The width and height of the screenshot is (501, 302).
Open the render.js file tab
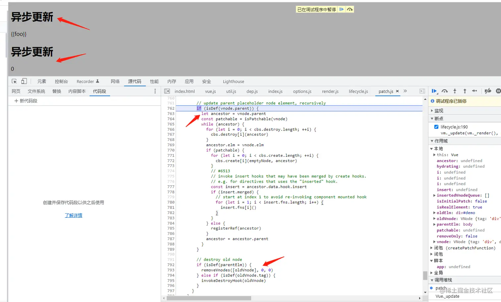[x=330, y=91]
